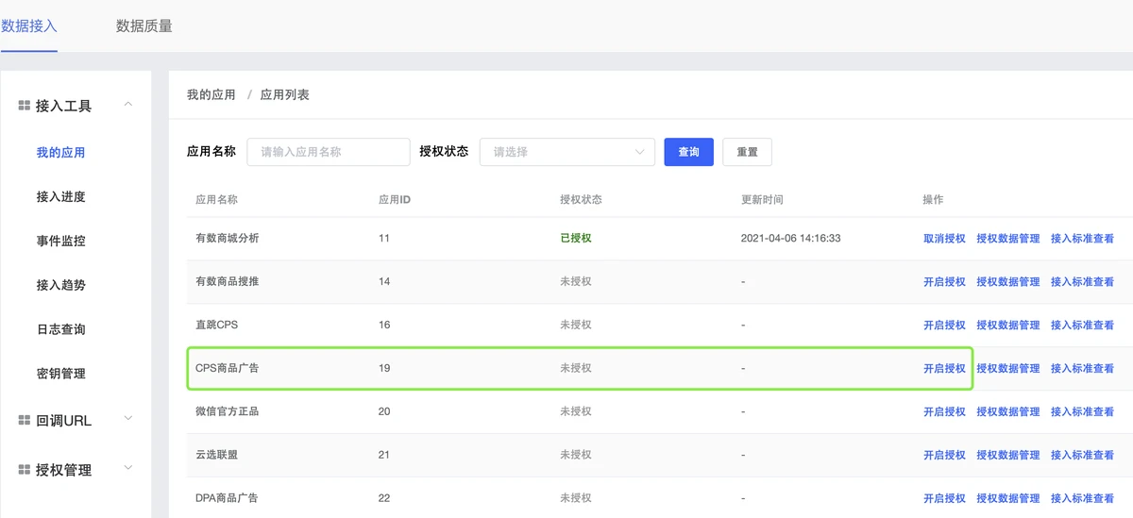
Task: Open 接入进度 in the sidebar
Action: 60,197
